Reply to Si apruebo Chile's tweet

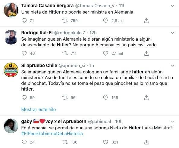tap(24, 98)
